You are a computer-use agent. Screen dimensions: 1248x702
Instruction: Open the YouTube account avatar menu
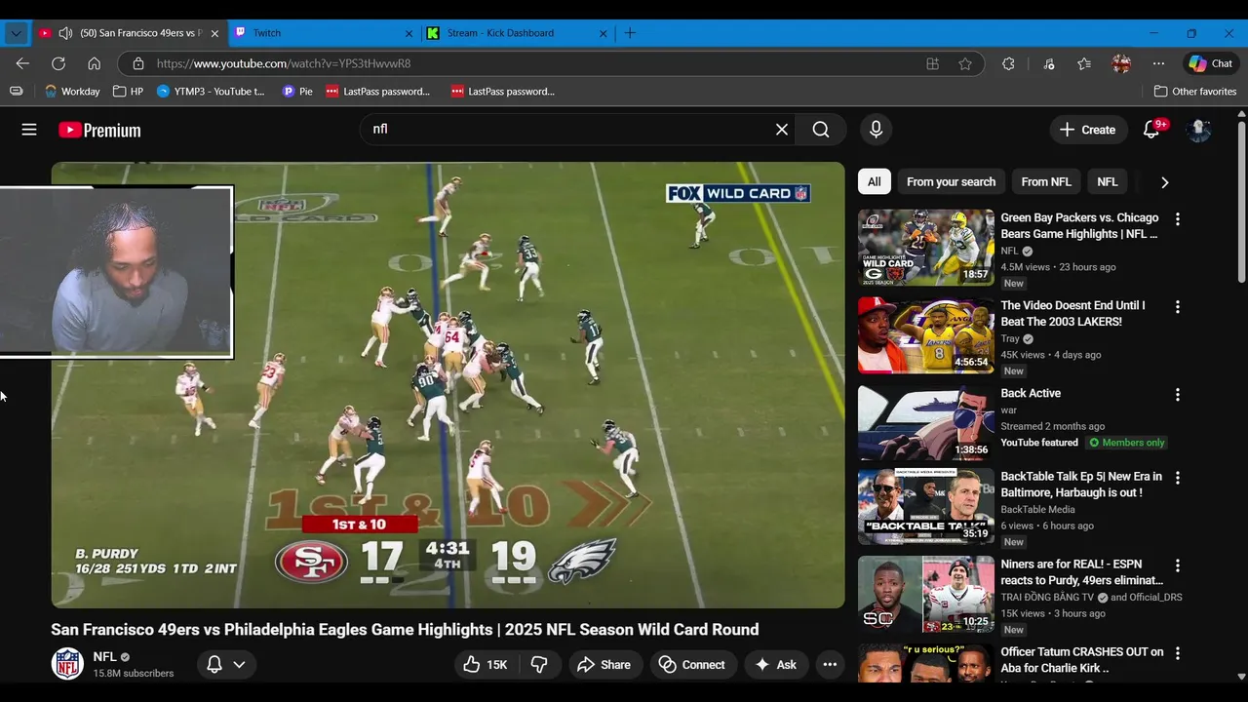click(x=1198, y=130)
